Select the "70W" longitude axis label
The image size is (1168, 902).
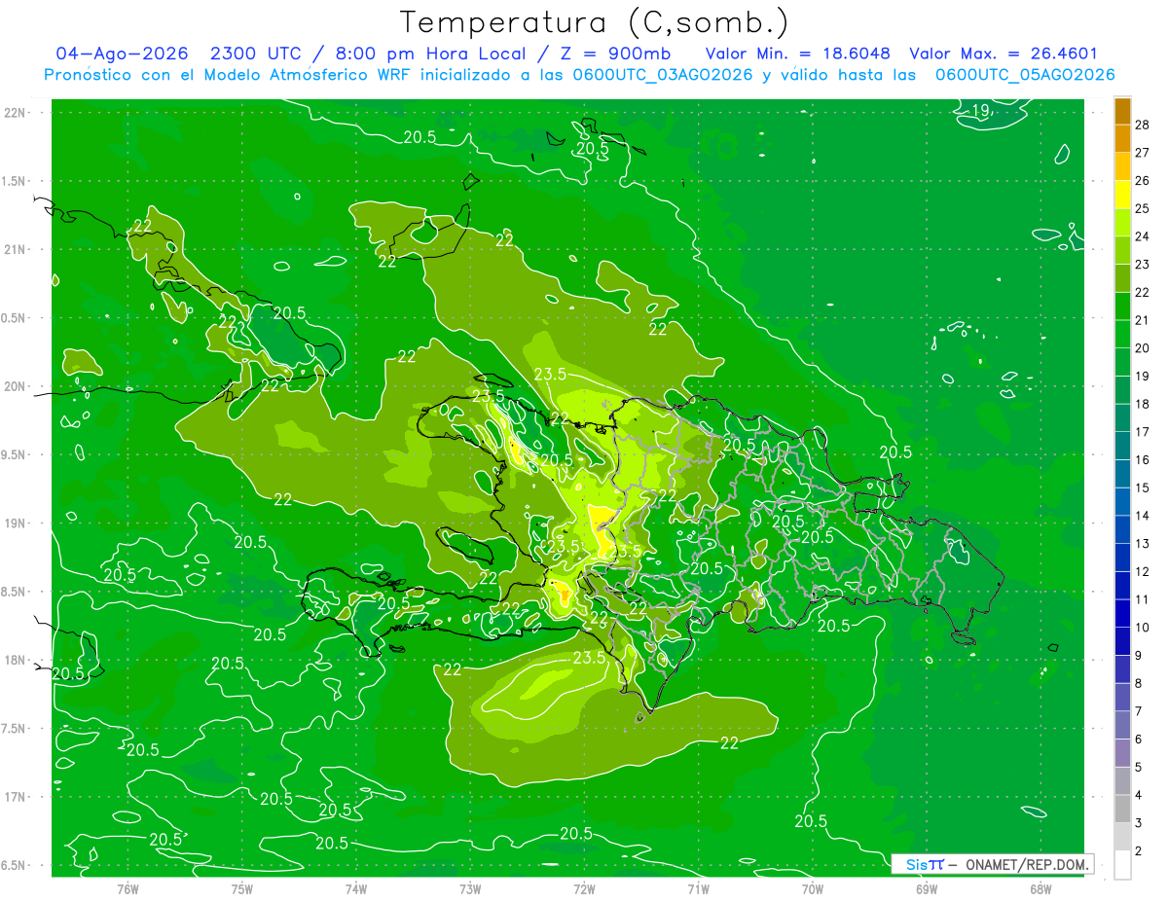812,889
